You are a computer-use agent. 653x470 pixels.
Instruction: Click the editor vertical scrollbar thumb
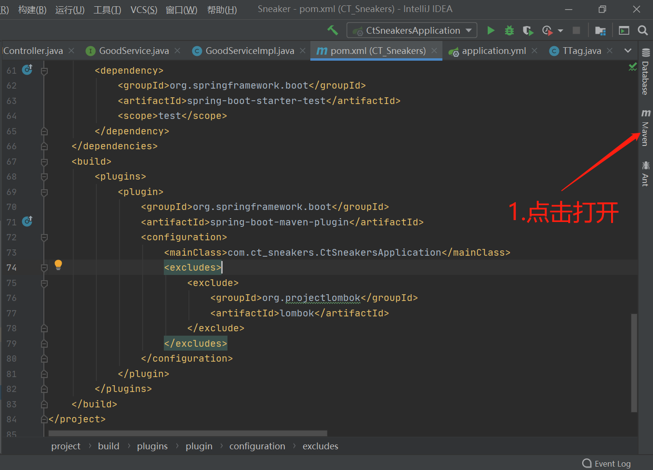634,363
